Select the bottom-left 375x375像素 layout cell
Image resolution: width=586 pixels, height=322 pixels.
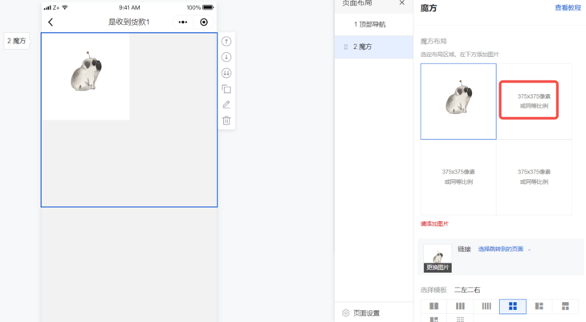pos(458,177)
